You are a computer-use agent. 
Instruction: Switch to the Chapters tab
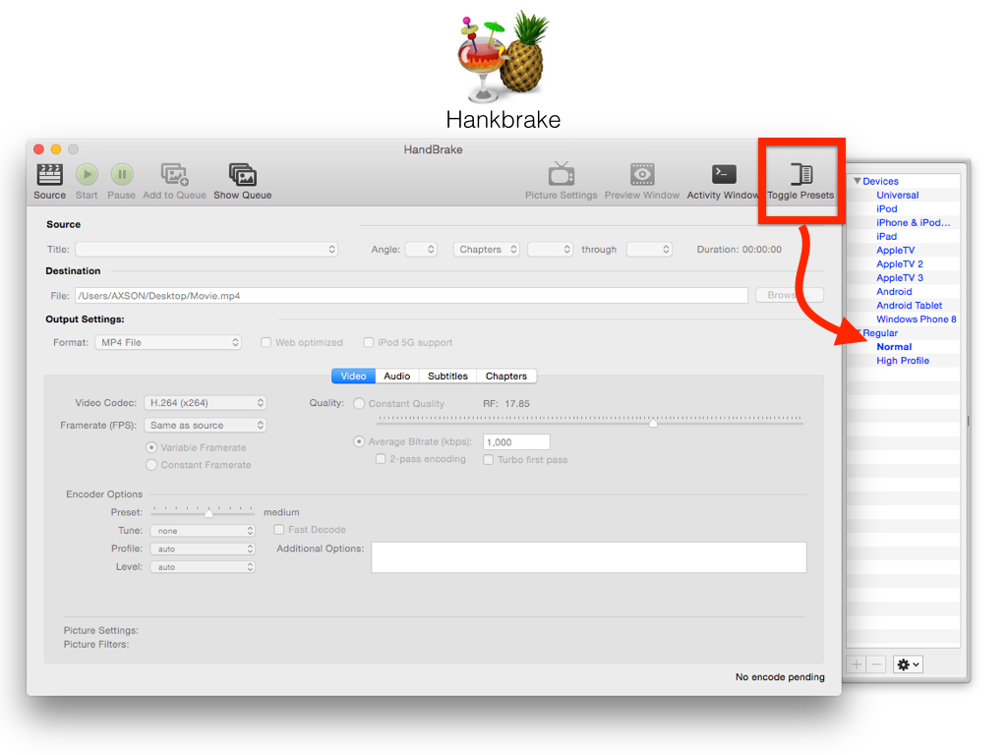(506, 377)
